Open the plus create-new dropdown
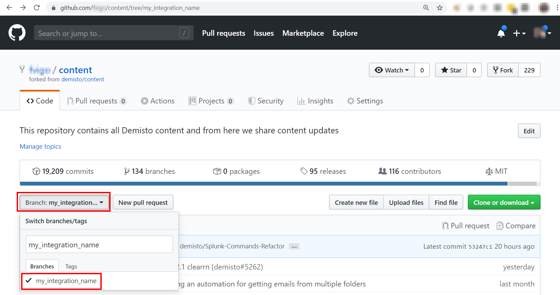Viewport: 560px width, 295px height. pyautogui.click(x=519, y=33)
